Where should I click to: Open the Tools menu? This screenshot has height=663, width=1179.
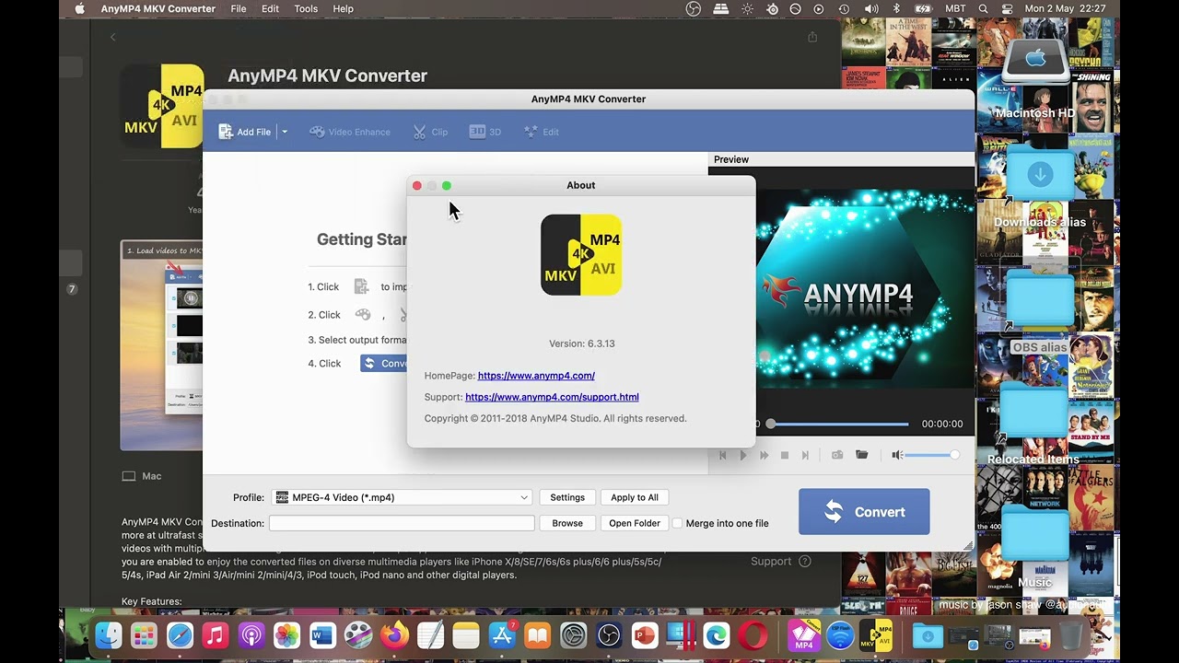click(x=306, y=8)
